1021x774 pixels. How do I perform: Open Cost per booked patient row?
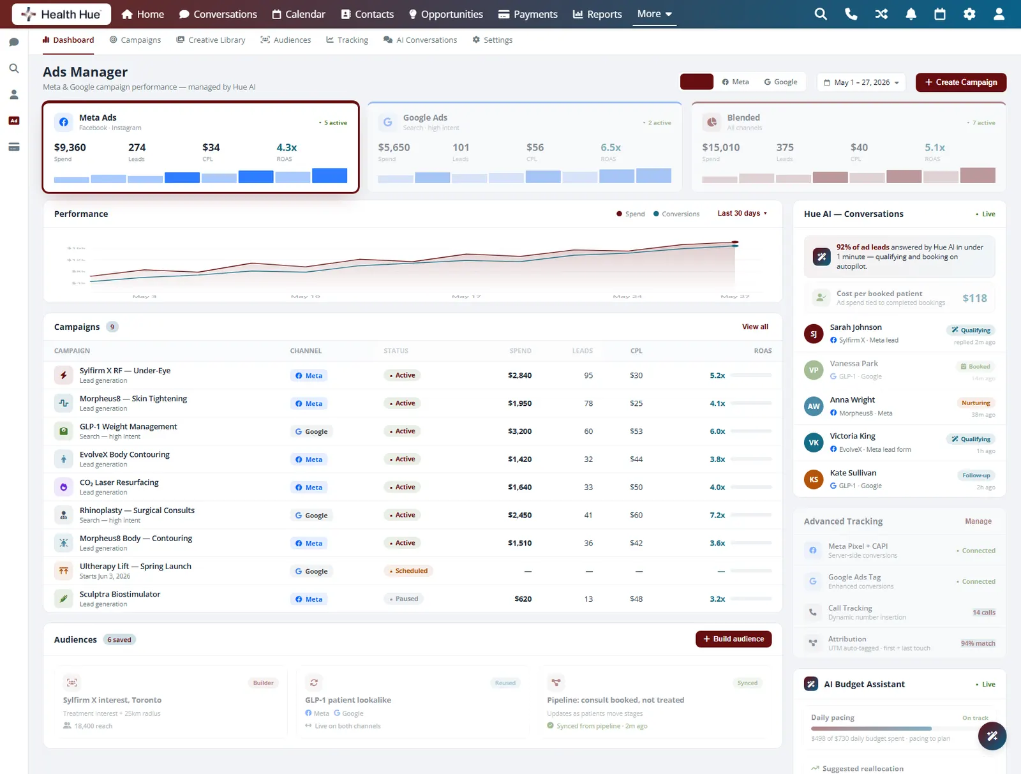(899, 298)
